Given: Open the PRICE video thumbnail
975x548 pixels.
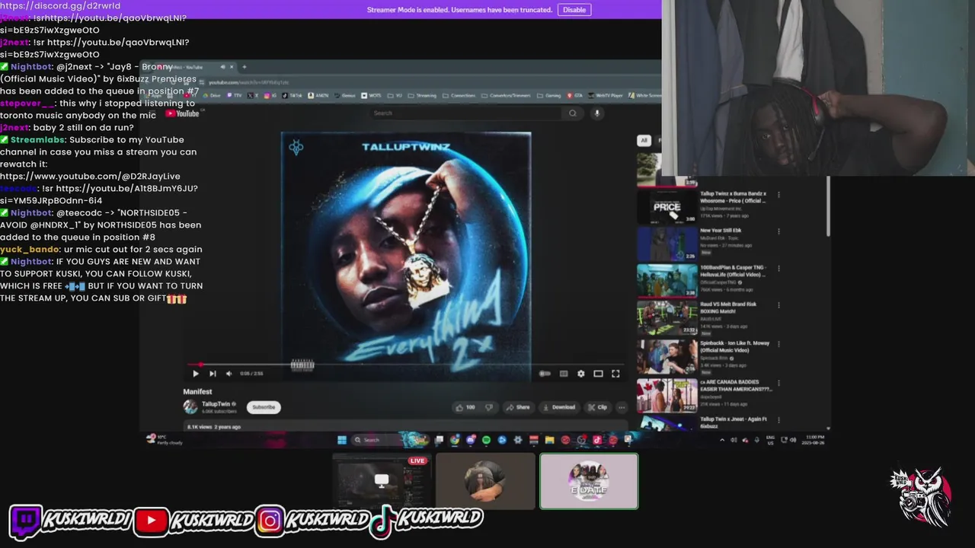Looking at the screenshot, I should coord(667,206).
